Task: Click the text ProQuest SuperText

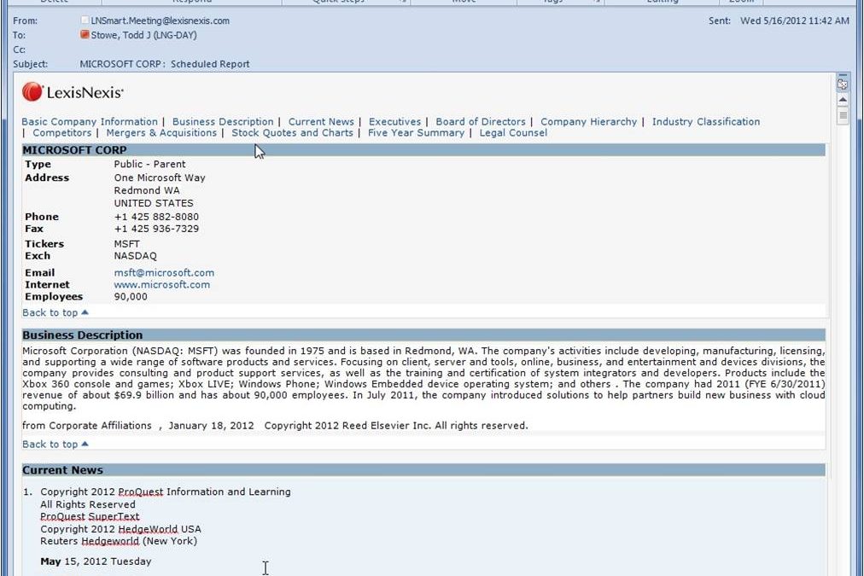Action: coord(90,516)
